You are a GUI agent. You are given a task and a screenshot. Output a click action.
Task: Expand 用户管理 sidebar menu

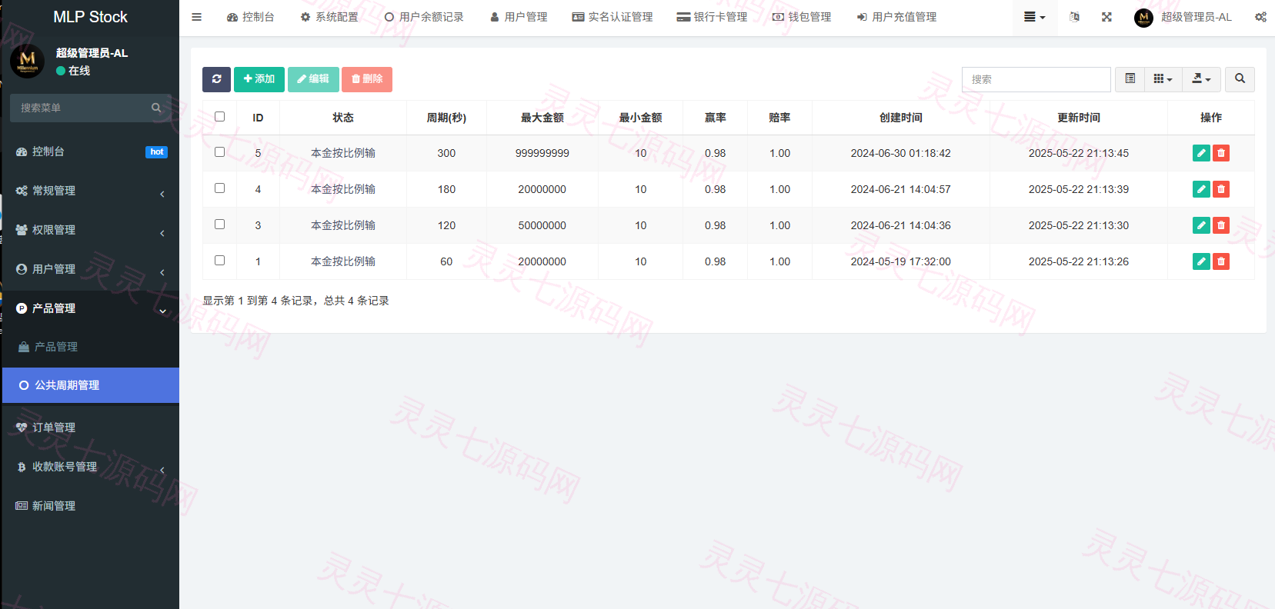(x=90, y=269)
